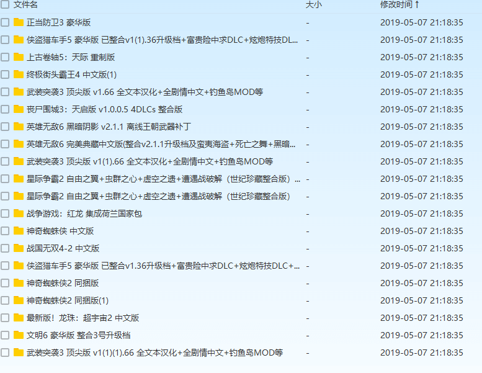Click folder icon of 武装突袭3 顶尖版 v1(1).66 row

pos(19,161)
